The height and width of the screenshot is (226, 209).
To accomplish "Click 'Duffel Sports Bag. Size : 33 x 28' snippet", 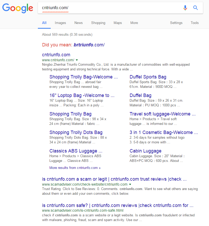I will point(156,84).
